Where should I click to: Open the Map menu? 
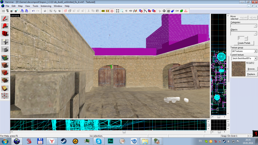pyautogui.click(x=20, y=6)
